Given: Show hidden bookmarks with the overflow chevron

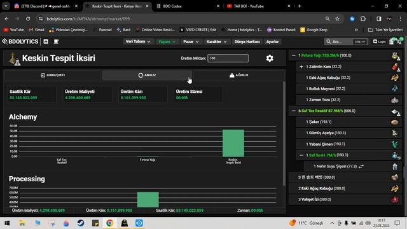Looking at the screenshot, I should coord(356,30).
